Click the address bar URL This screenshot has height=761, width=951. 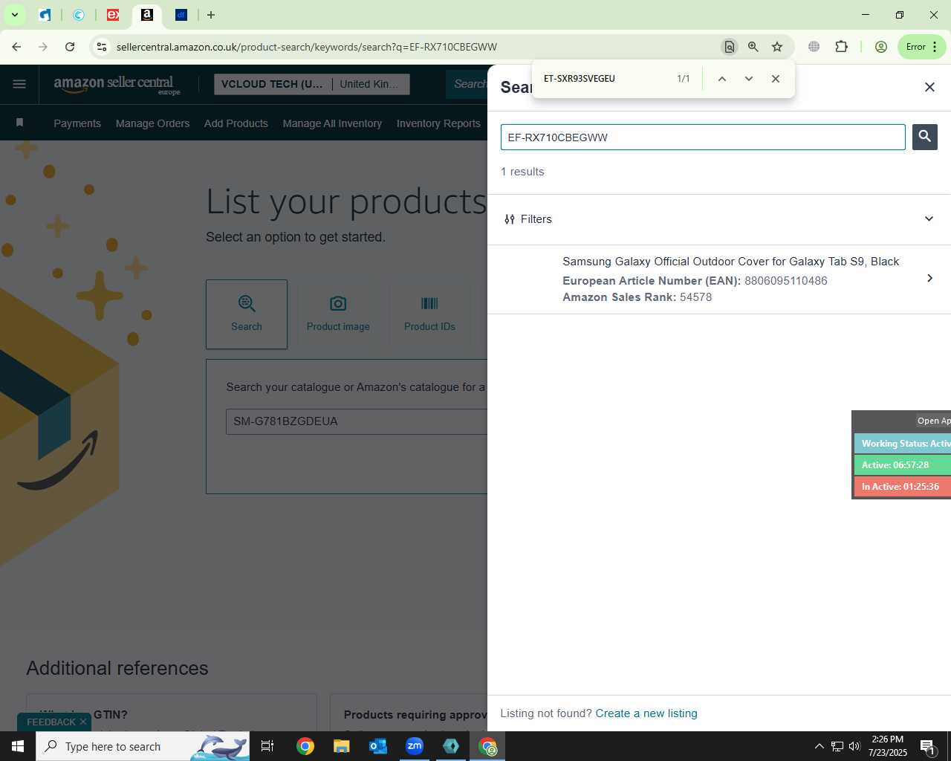(x=307, y=47)
